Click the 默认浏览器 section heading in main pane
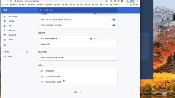 click(x=43, y=52)
